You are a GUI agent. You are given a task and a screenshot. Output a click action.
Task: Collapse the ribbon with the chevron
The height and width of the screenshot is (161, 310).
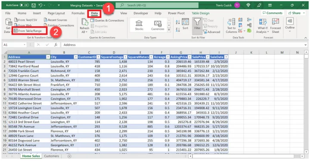(x=306, y=38)
